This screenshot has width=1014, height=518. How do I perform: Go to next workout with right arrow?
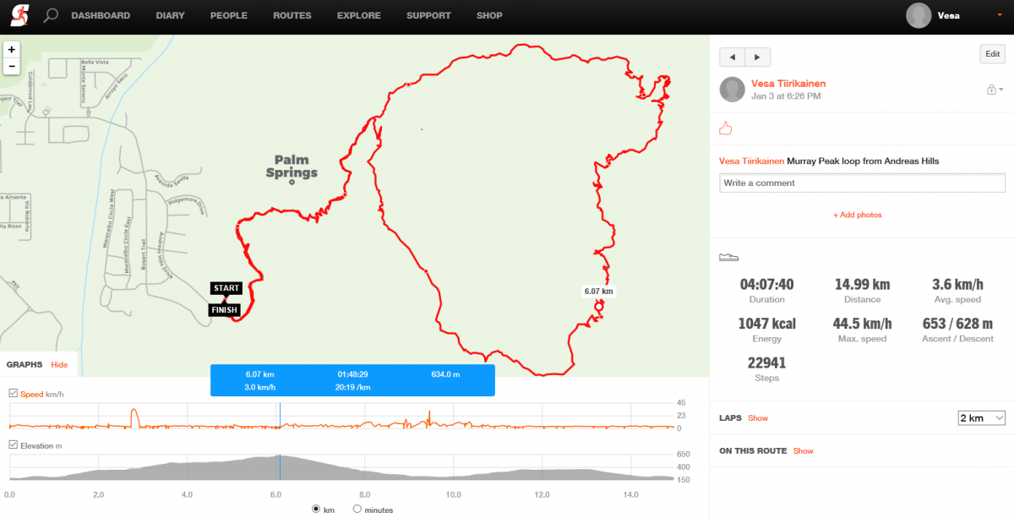(x=758, y=57)
